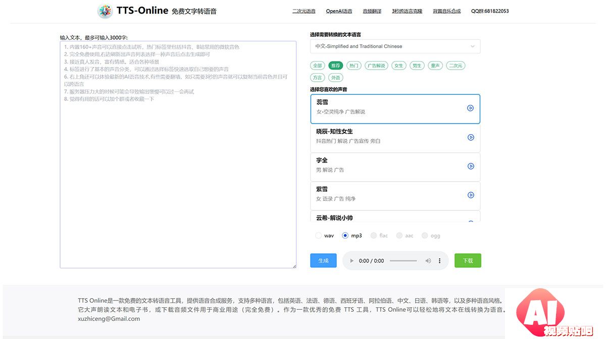Filter voices by 推荐 tag

[x=335, y=66]
